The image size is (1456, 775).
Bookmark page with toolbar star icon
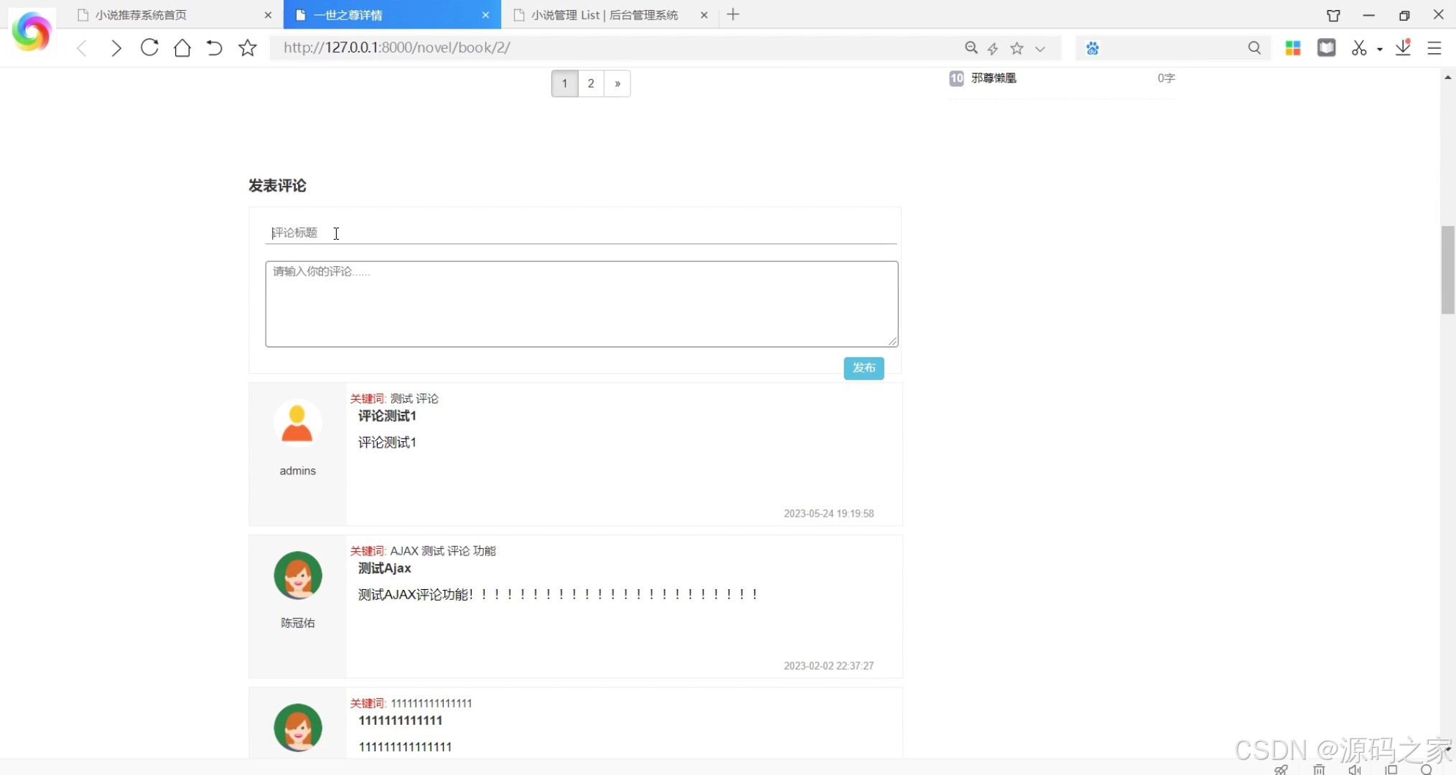coord(248,48)
